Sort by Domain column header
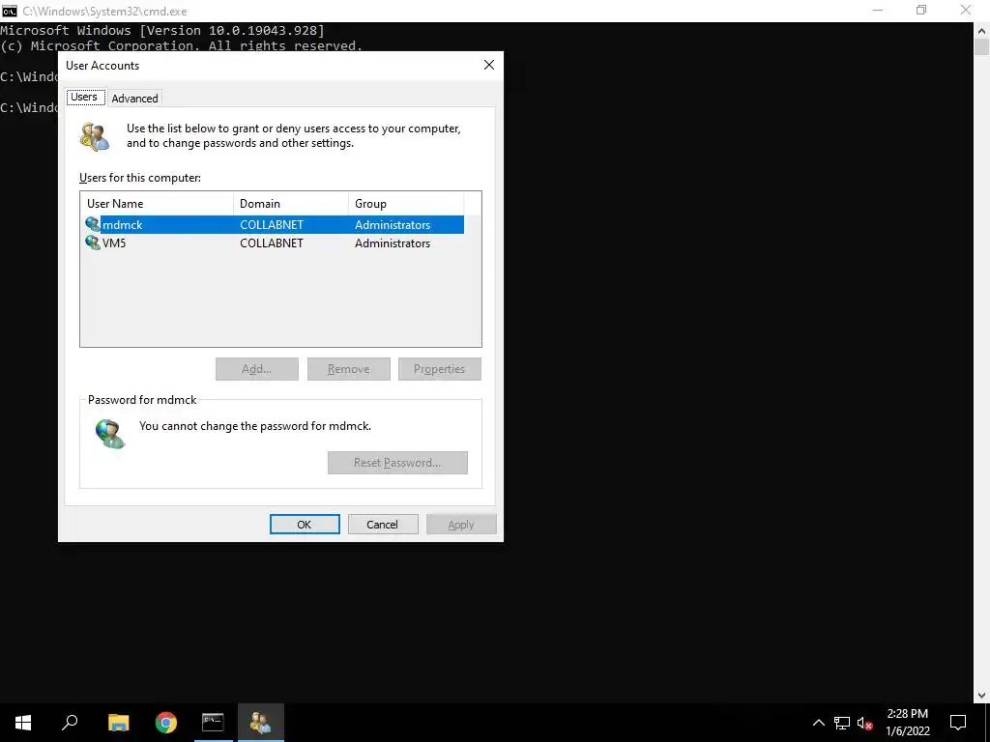This screenshot has width=990, height=742. tap(290, 204)
